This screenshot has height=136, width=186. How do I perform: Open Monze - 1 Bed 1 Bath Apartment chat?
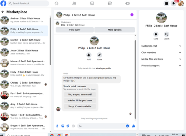click(24, 63)
